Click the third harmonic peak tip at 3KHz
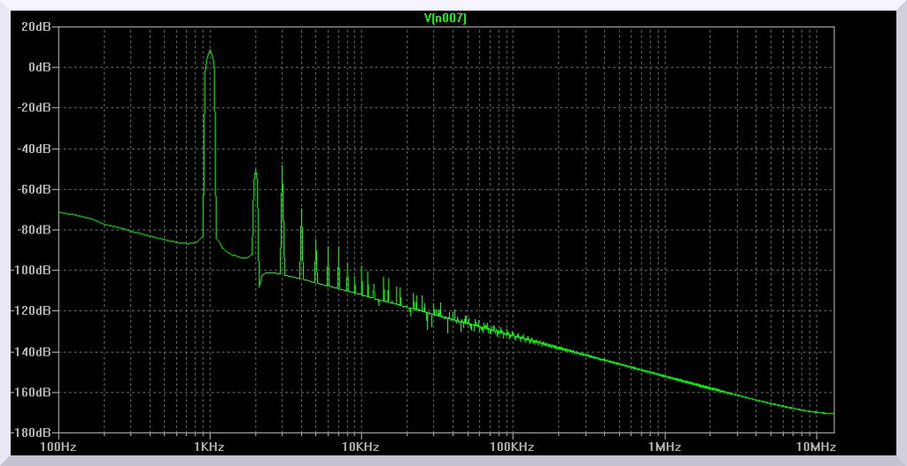 coord(283,164)
